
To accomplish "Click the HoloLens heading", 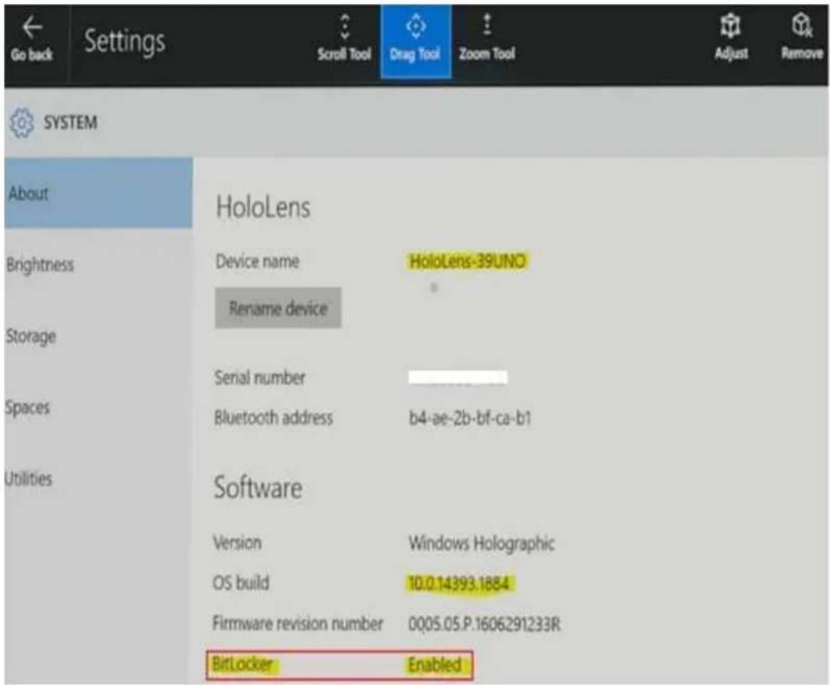I will point(263,206).
